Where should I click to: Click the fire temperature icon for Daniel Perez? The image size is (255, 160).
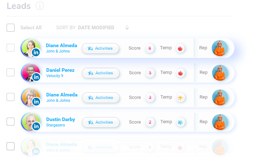tap(181, 73)
